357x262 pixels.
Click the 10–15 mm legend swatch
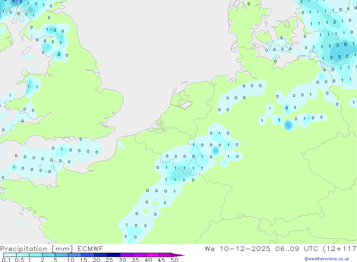75,255
